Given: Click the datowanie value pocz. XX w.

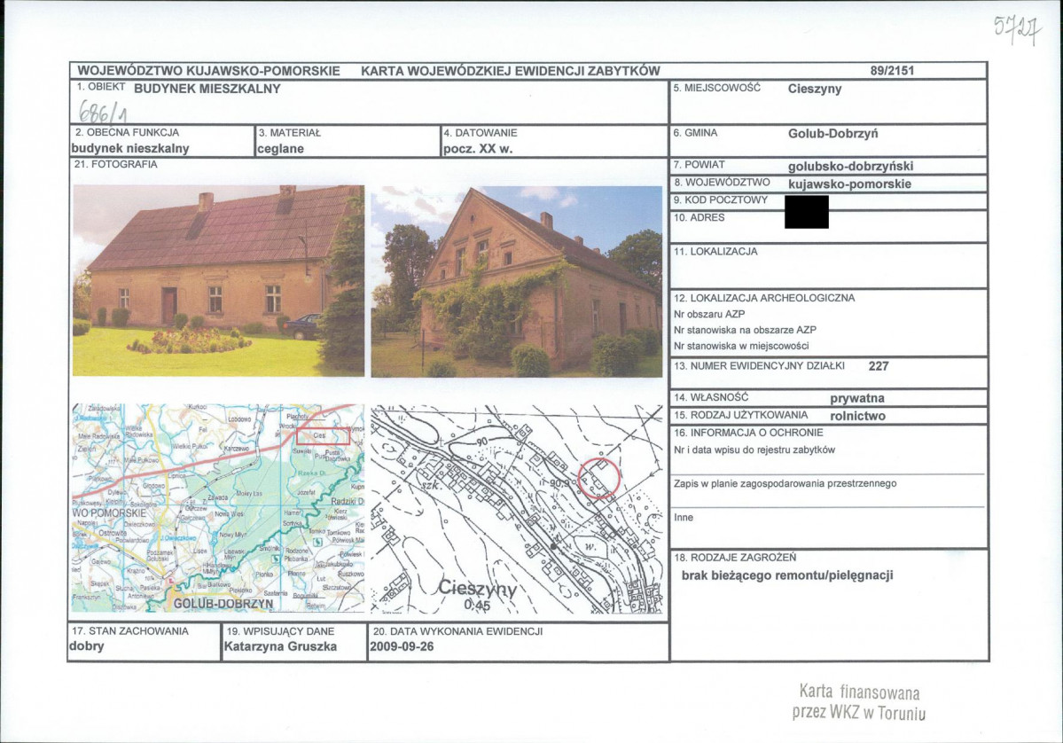Looking at the screenshot, I should point(478,149).
